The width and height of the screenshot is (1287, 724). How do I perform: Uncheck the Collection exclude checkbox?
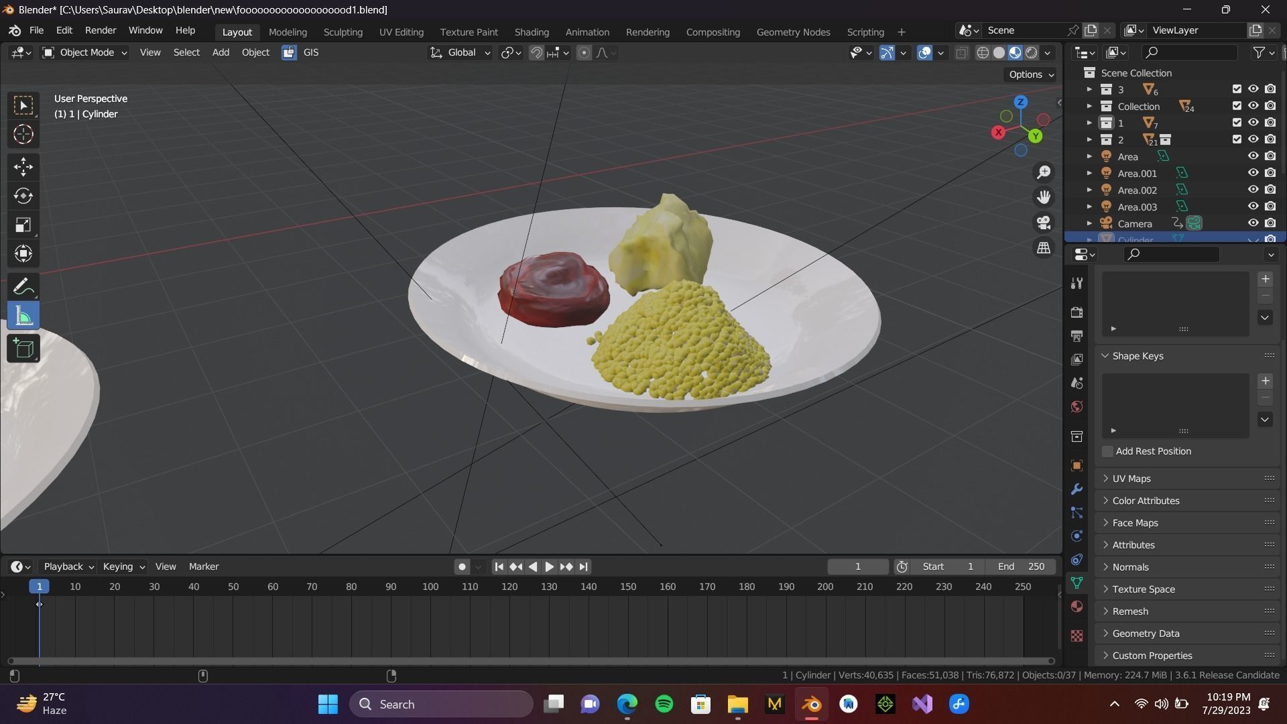click(1237, 106)
